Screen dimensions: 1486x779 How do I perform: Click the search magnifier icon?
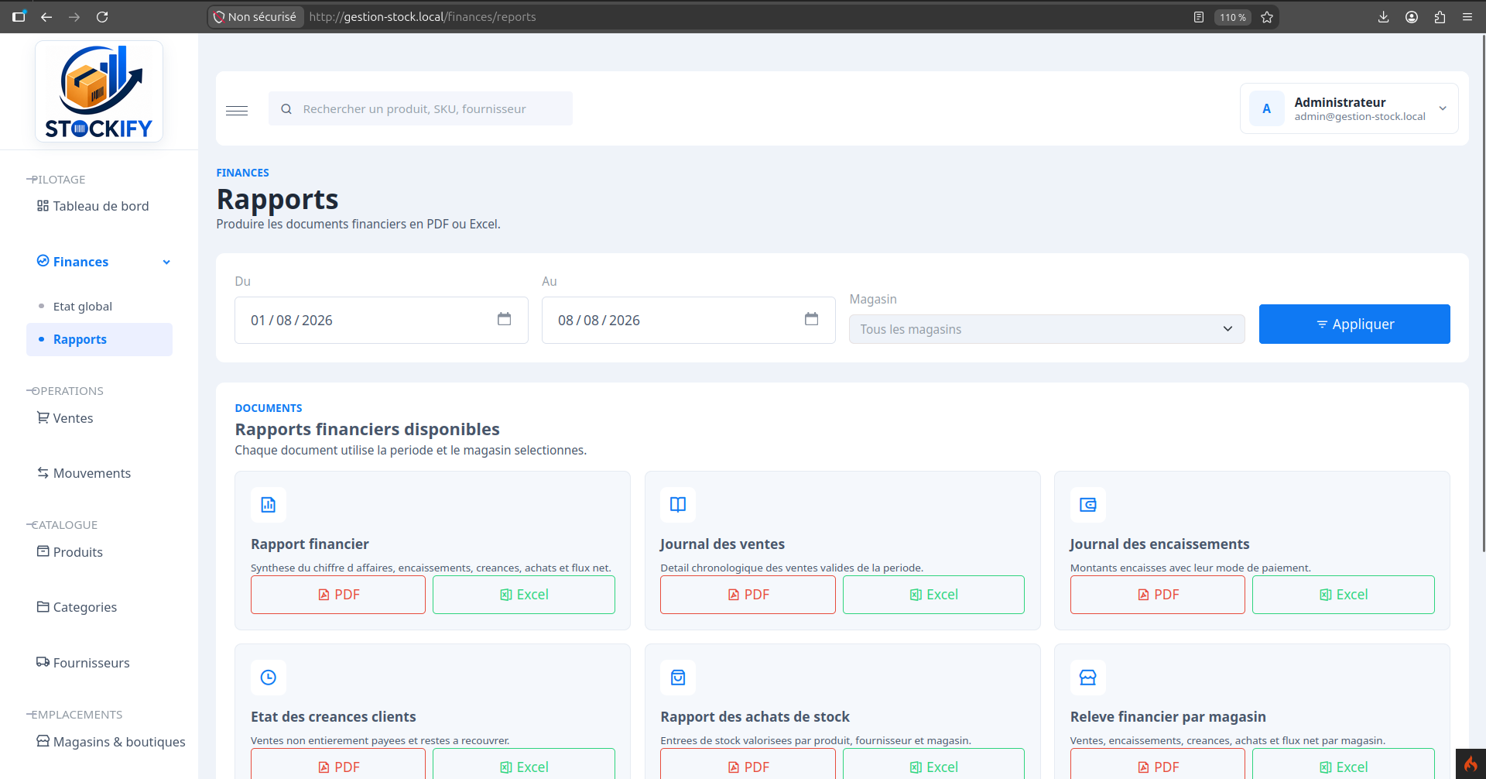click(x=286, y=109)
